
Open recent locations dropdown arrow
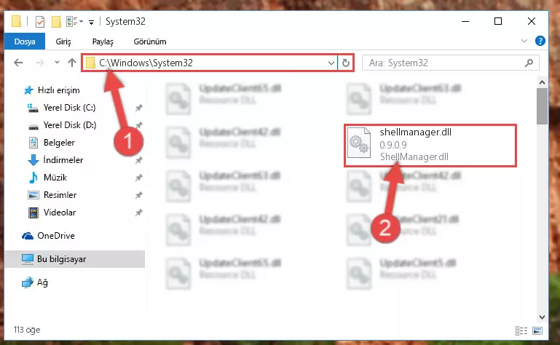pyautogui.click(x=57, y=63)
